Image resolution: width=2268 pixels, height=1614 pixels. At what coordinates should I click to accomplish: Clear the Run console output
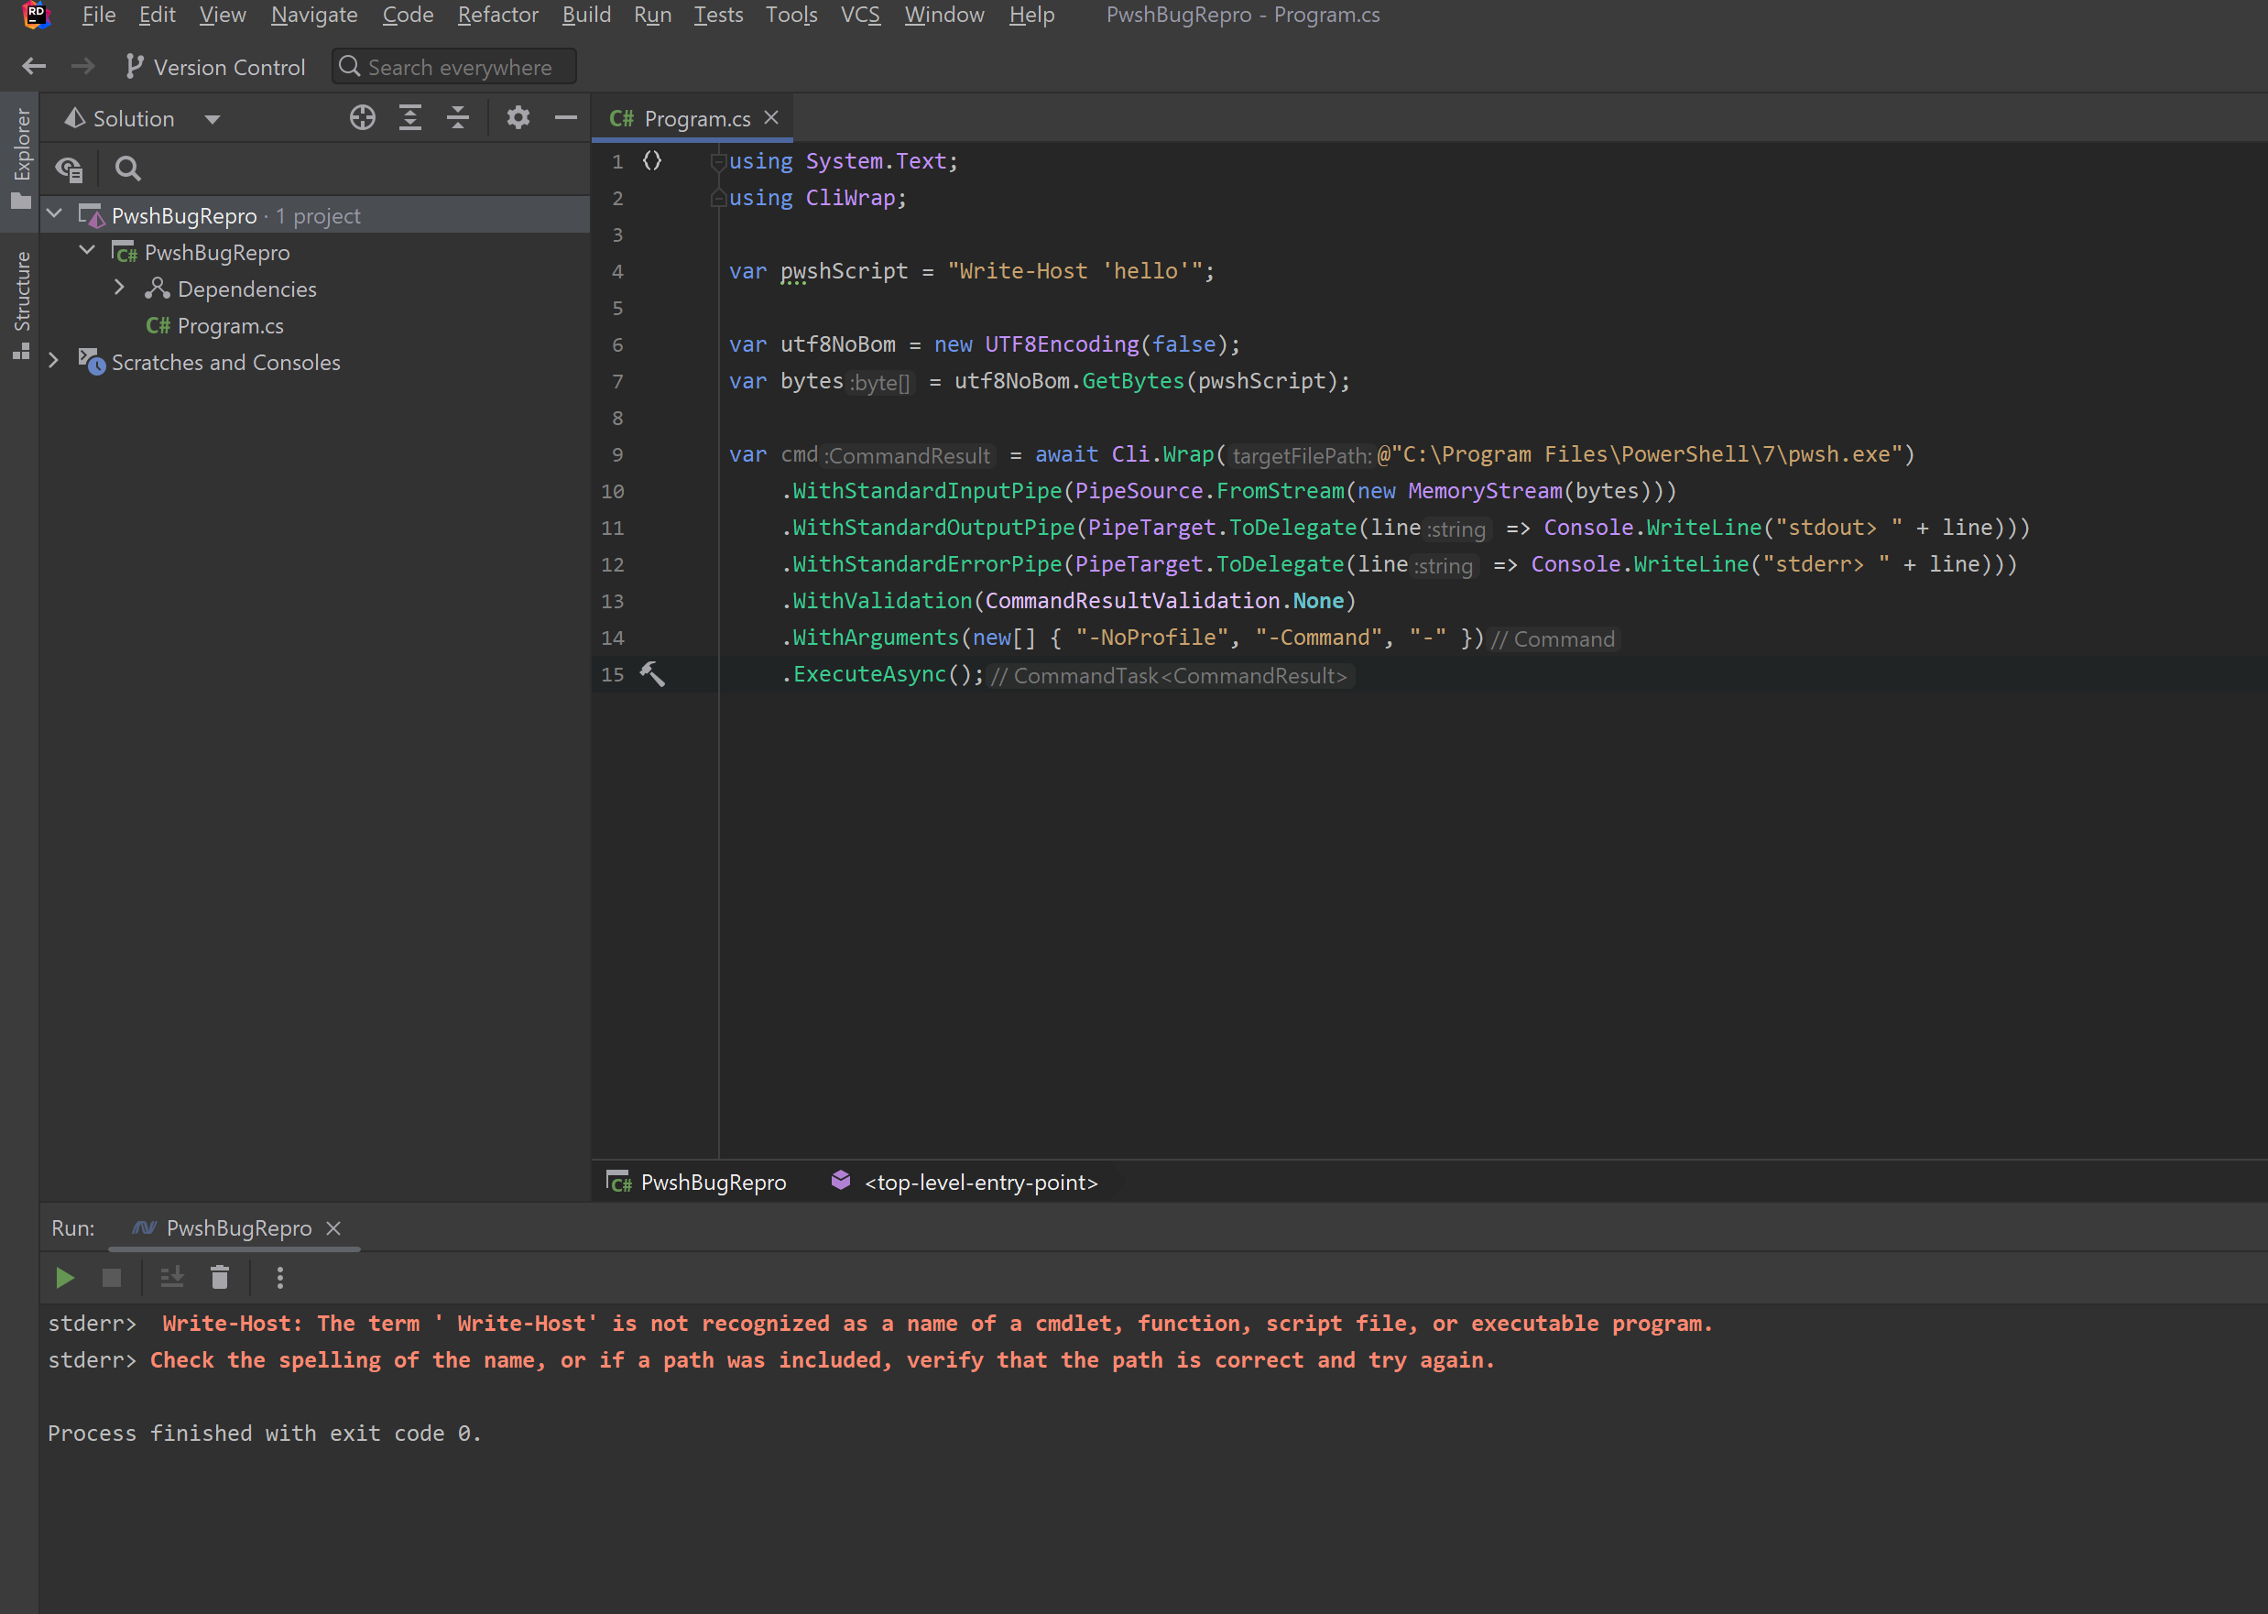point(220,1278)
